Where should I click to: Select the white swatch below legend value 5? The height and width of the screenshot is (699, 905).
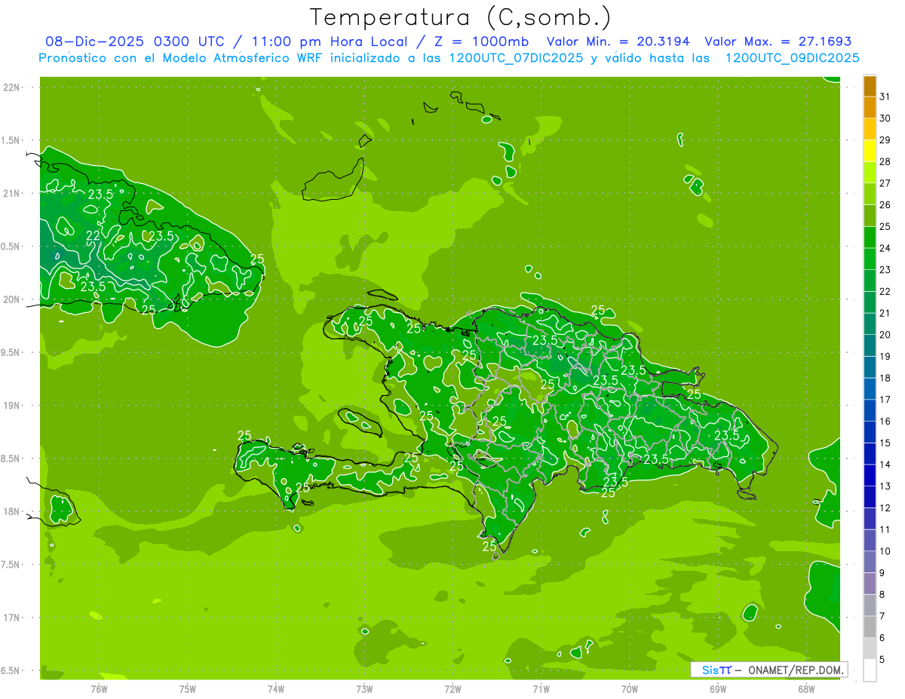point(870,670)
